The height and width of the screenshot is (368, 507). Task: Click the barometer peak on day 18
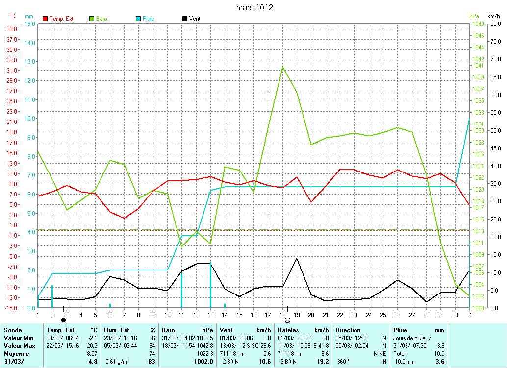283,67
